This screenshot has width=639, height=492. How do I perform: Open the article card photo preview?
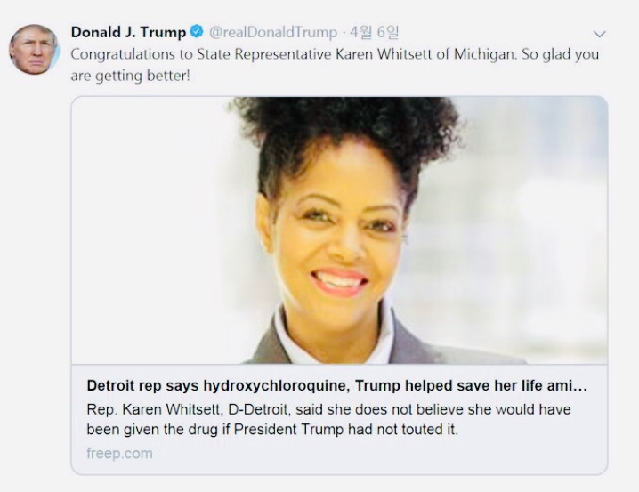(339, 230)
